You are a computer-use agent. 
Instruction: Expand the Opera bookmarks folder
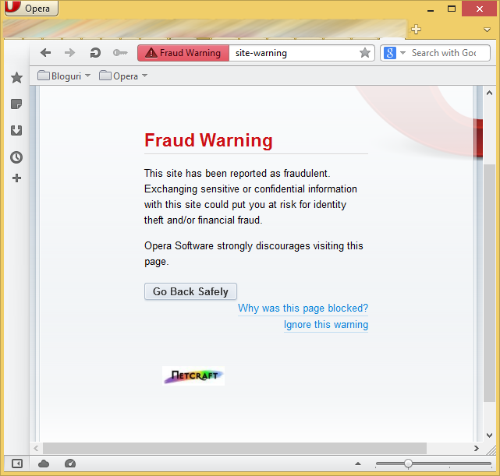coord(123,76)
